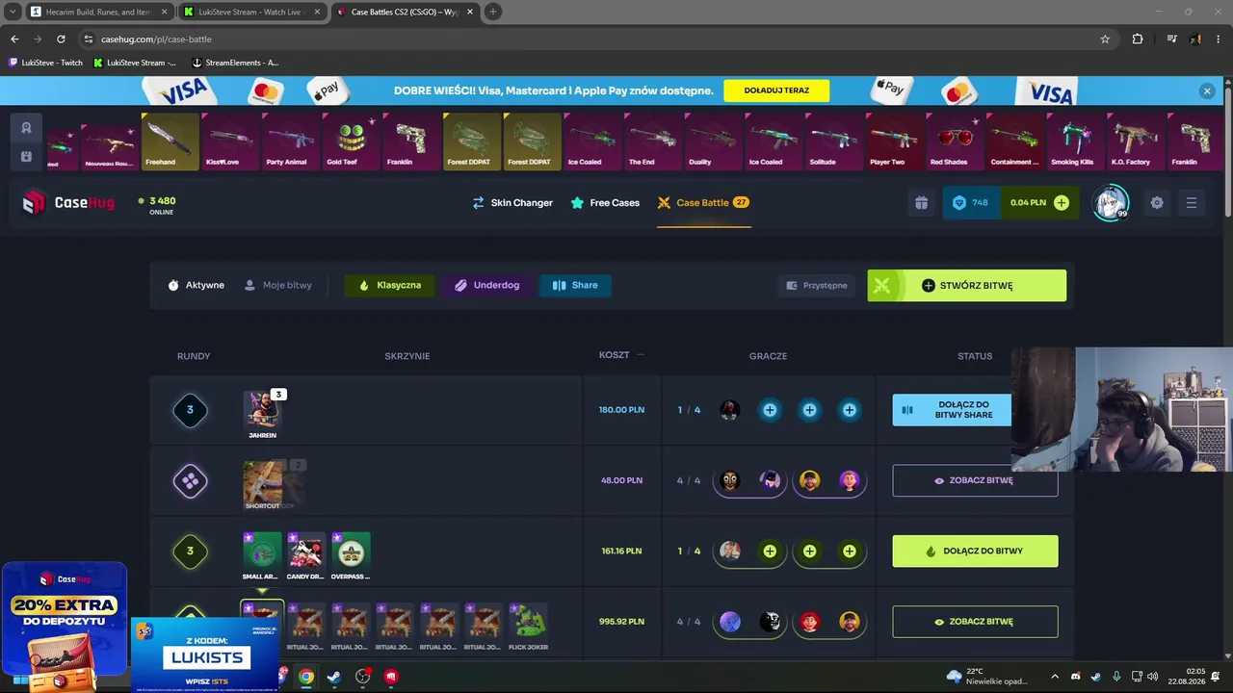The width and height of the screenshot is (1233, 693).
Task: Click the Red Shades drop card
Action: pyautogui.click(x=955, y=141)
